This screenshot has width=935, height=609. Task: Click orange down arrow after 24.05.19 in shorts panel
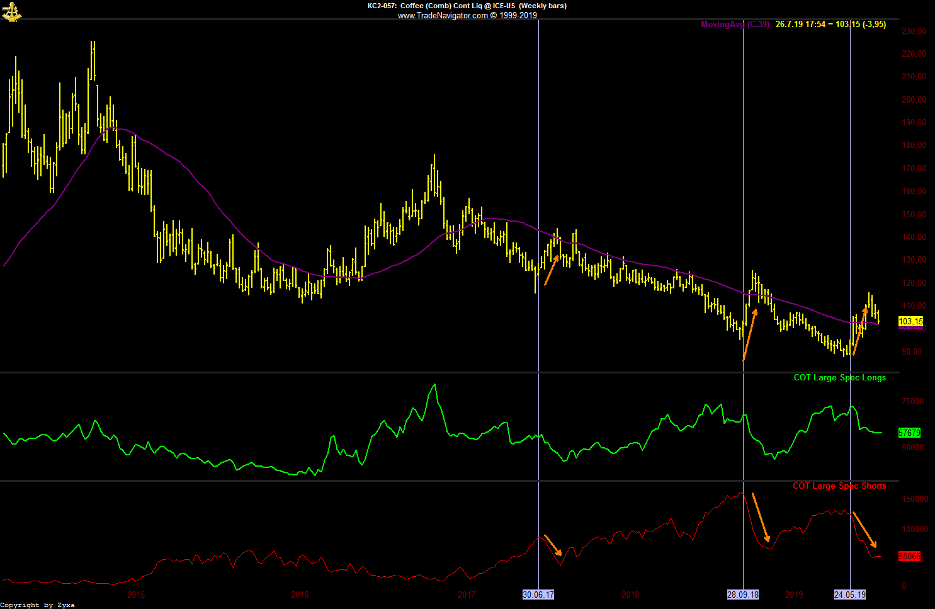864,530
